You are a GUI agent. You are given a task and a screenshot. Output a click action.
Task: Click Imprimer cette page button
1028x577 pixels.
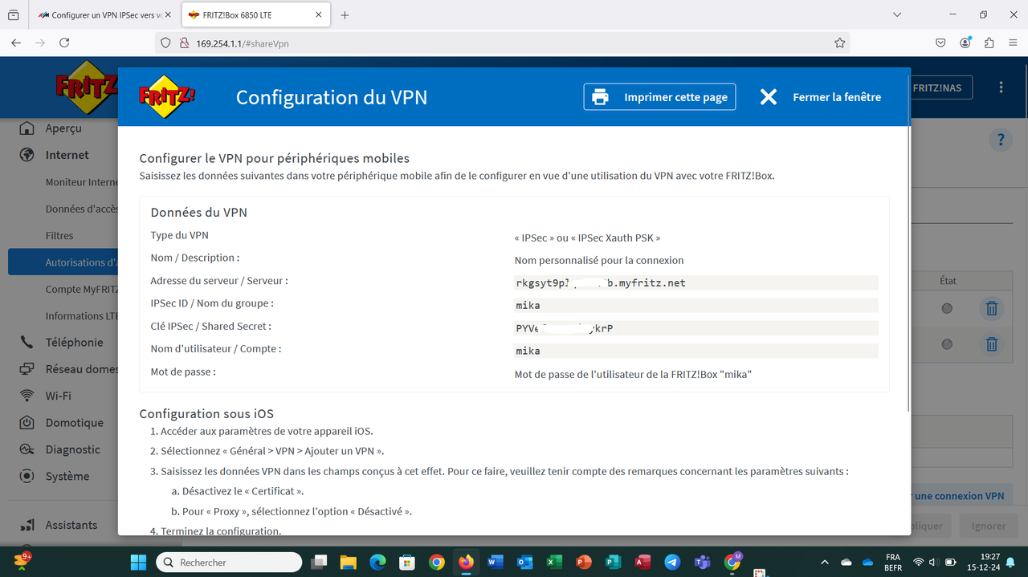(x=659, y=97)
